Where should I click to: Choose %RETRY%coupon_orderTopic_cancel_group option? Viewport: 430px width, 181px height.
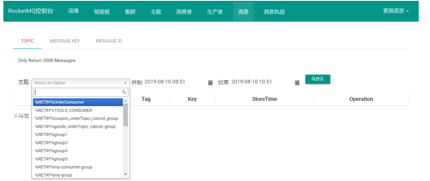pyautogui.click(x=78, y=118)
